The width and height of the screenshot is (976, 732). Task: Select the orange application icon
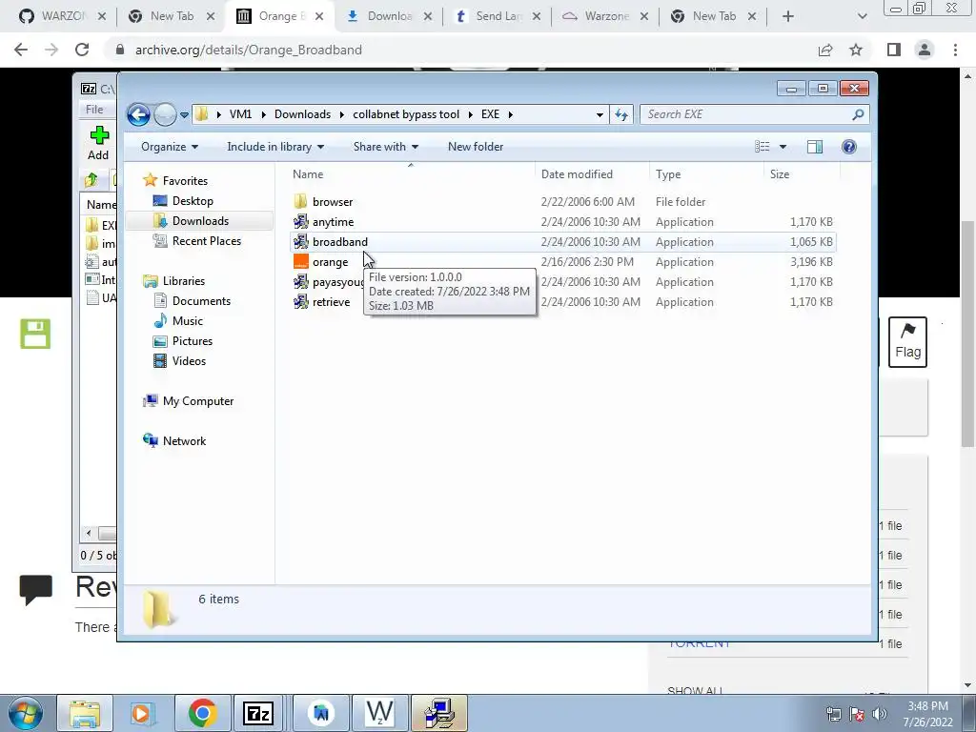point(301,262)
